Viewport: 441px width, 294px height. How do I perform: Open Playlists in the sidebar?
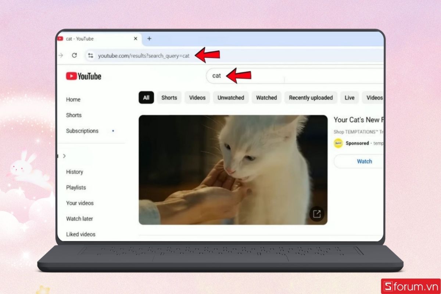click(x=76, y=187)
